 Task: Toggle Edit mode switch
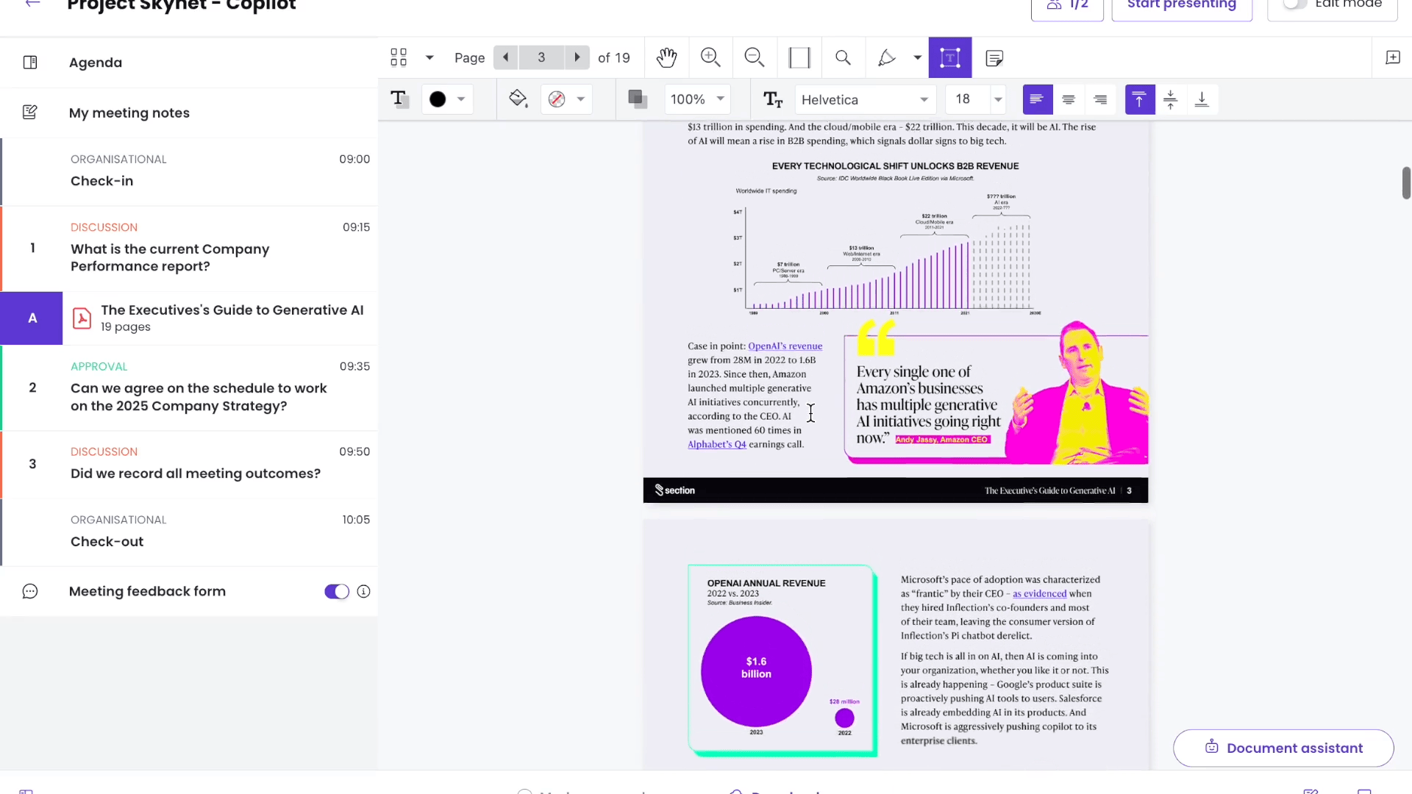pyautogui.click(x=1294, y=4)
